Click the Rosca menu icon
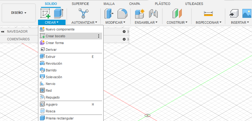252x121 pixels. pyautogui.click(x=42, y=111)
